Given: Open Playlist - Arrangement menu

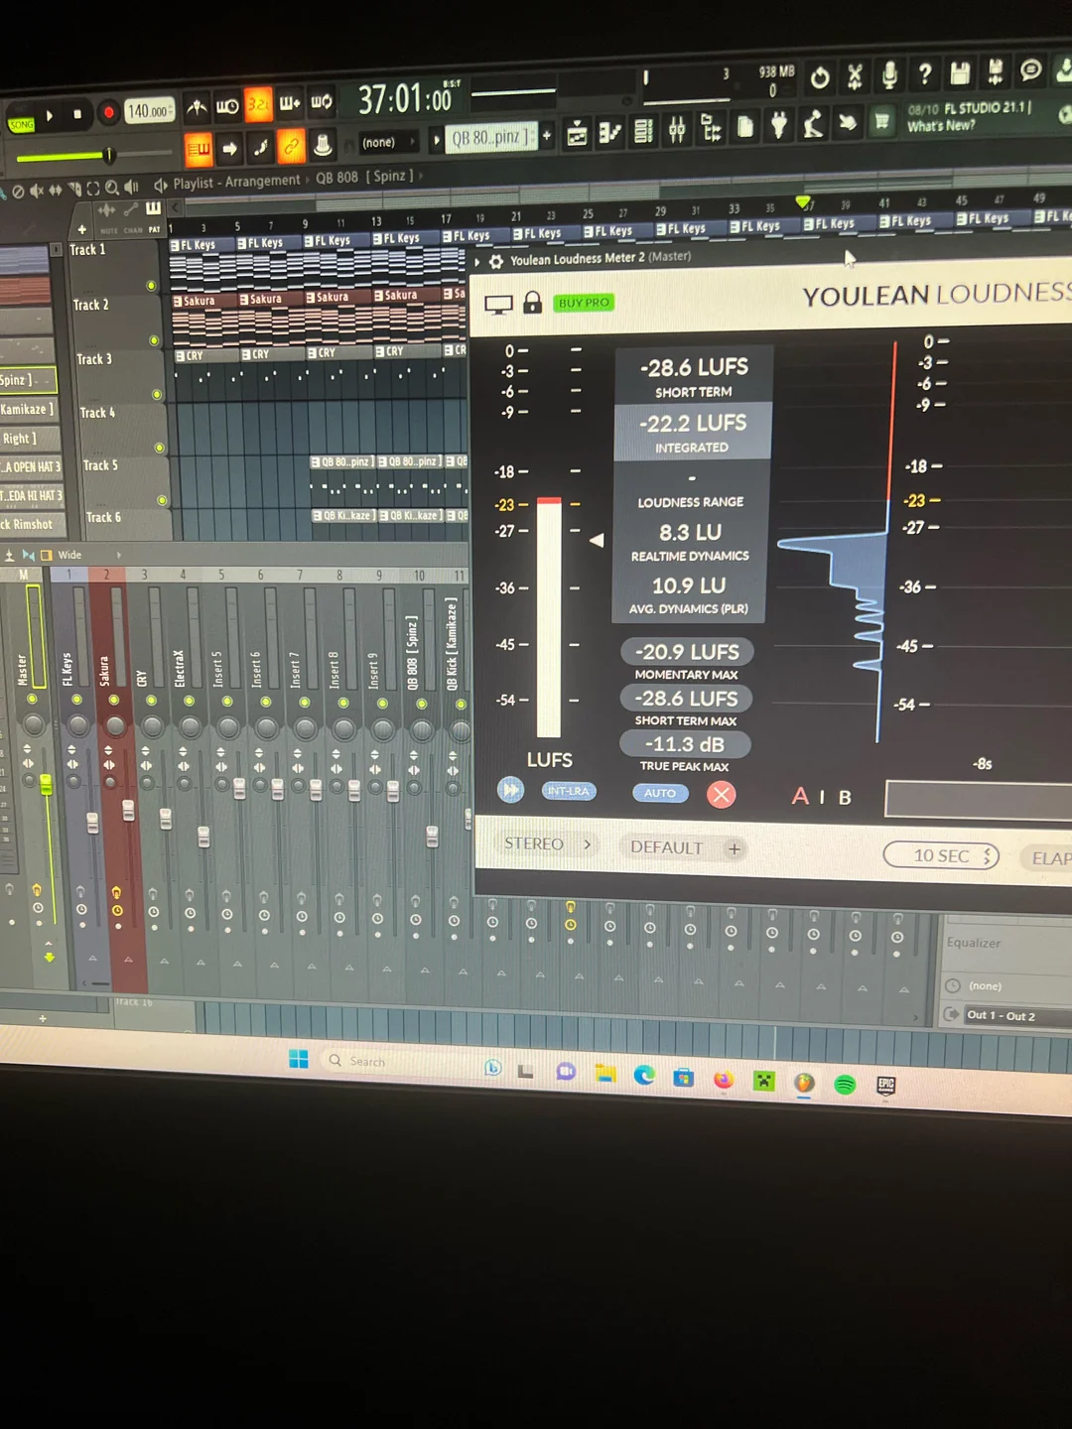Looking at the screenshot, I should (236, 182).
